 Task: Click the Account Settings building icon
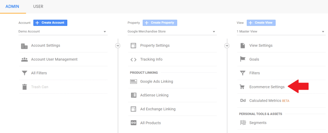[24, 46]
